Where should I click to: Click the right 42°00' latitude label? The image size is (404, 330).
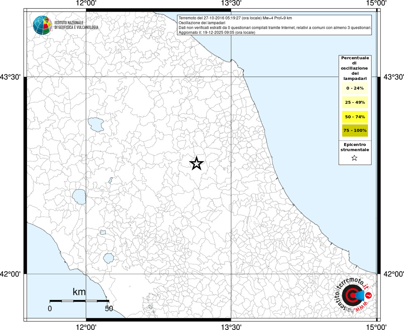point(393,274)
